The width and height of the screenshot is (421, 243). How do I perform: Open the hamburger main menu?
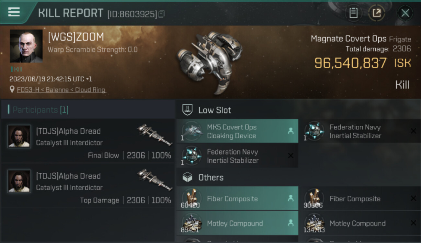pos(14,12)
